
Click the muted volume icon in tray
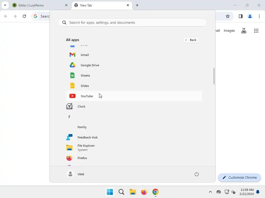click(x=233, y=192)
